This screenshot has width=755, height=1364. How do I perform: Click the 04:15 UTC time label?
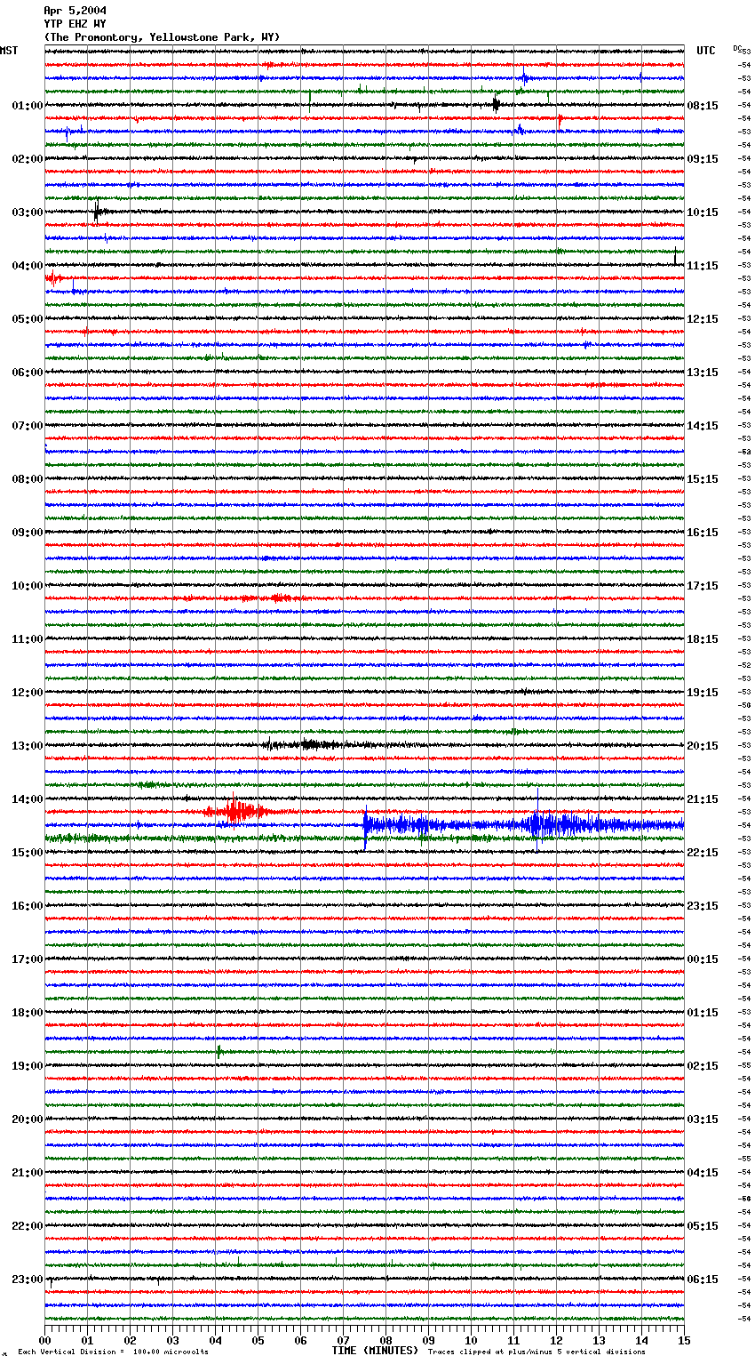coord(703,1173)
